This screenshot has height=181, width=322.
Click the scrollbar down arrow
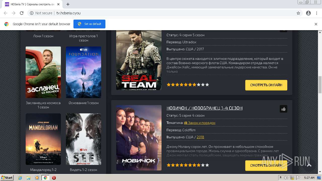(x=320, y=172)
